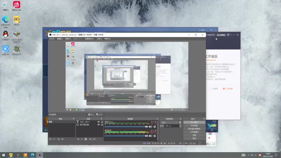This screenshot has width=281, height=158.
Task: Add a new scene with the plus icon
Action: click(50, 139)
